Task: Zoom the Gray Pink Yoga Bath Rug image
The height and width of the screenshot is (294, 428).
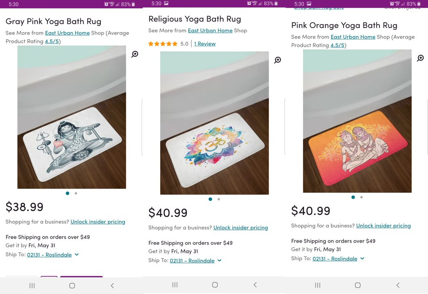Action: [135, 54]
